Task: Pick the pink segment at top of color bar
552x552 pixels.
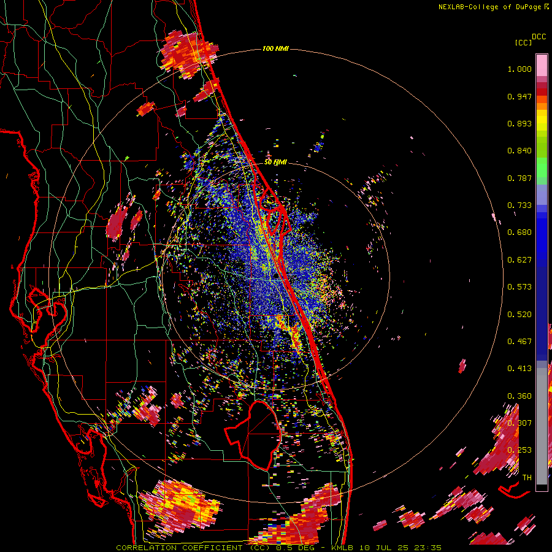Action: coord(542,65)
